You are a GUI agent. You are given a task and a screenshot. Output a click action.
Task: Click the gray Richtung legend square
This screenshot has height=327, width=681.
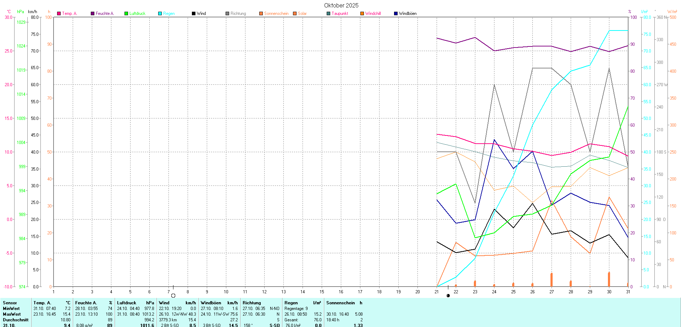coord(227,13)
